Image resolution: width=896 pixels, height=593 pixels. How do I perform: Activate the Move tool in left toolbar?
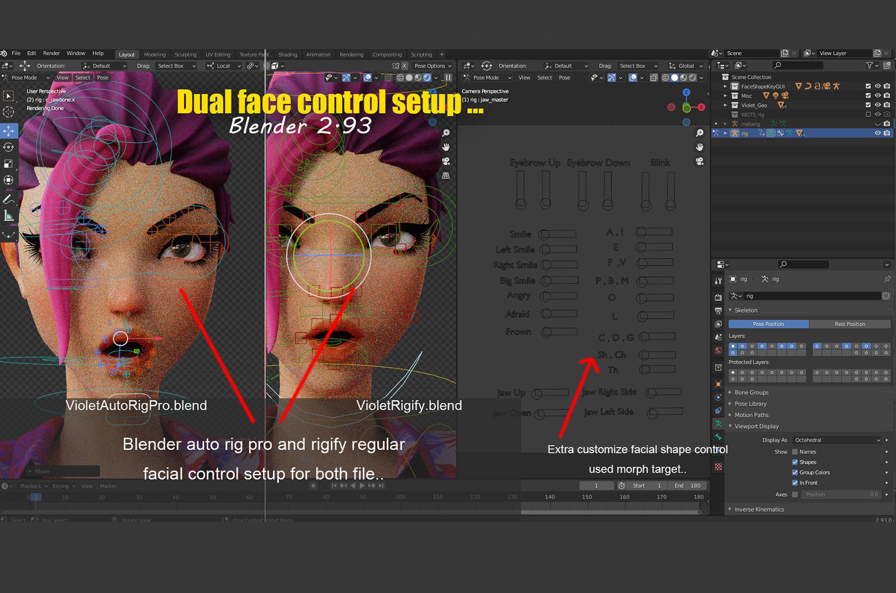coord(8,130)
